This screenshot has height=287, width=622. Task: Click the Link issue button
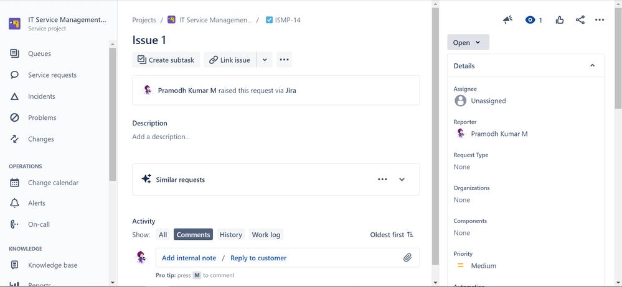(230, 60)
